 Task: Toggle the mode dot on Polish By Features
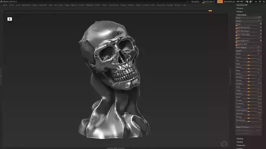(261, 27)
